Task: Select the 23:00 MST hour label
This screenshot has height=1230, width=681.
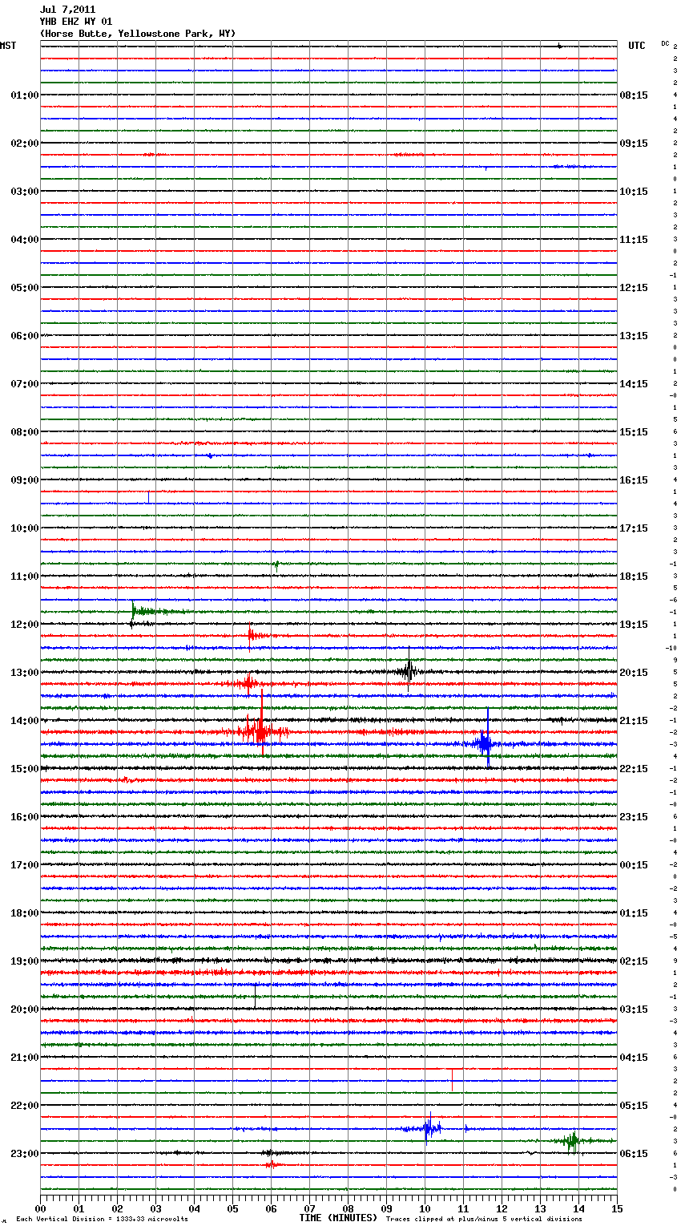Action: click(24, 1154)
